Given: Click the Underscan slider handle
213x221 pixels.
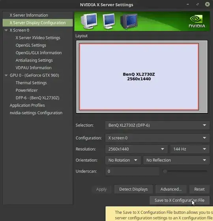Looking at the screenshot, I should tap(165, 171).
